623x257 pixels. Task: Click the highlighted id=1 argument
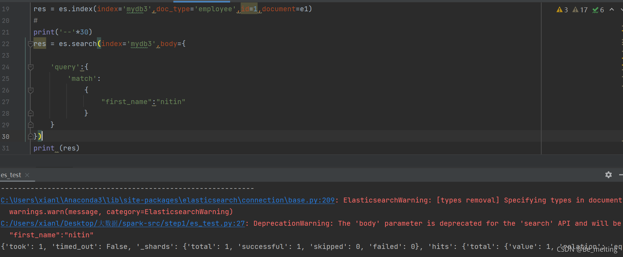click(249, 9)
